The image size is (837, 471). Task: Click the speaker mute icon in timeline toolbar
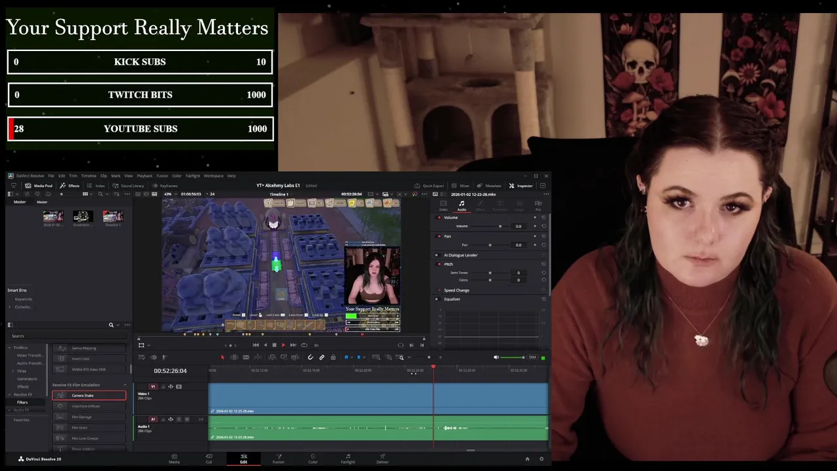click(x=496, y=357)
